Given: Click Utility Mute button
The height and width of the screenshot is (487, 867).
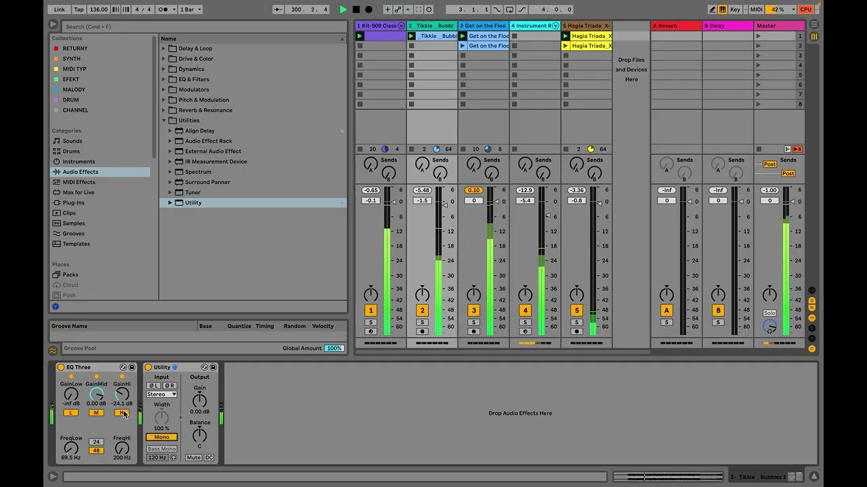Looking at the screenshot, I should (194, 458).
